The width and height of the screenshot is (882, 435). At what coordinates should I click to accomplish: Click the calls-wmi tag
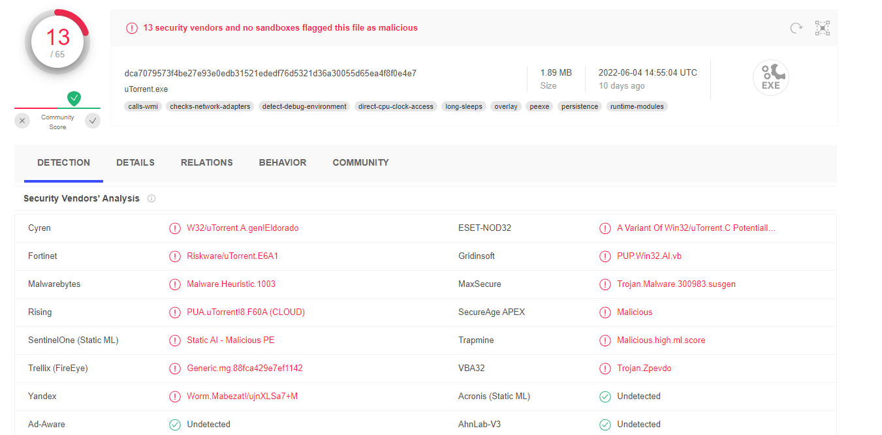[x=144, y=106]
